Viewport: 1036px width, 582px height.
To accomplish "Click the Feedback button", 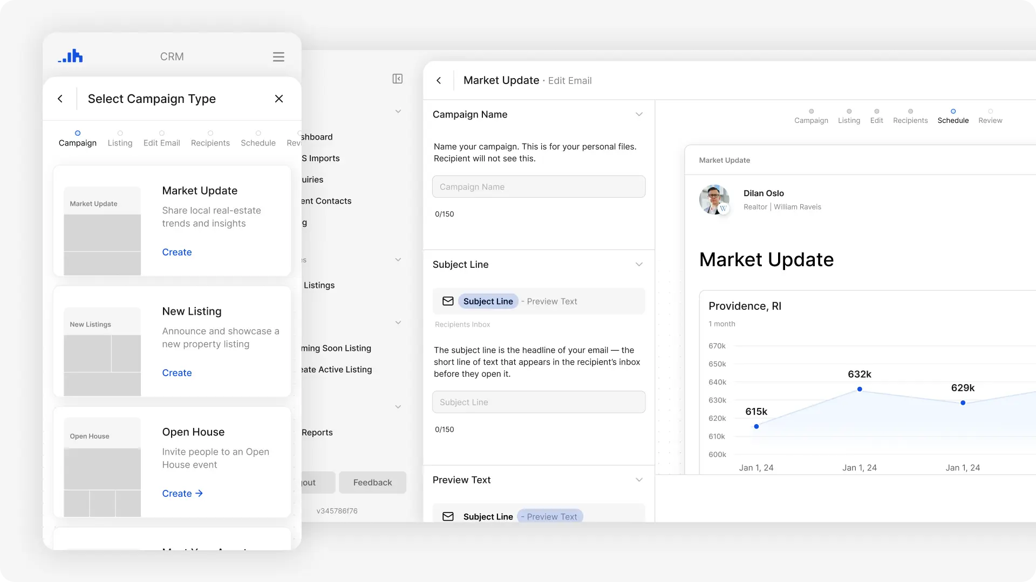I will pos(372,482).
